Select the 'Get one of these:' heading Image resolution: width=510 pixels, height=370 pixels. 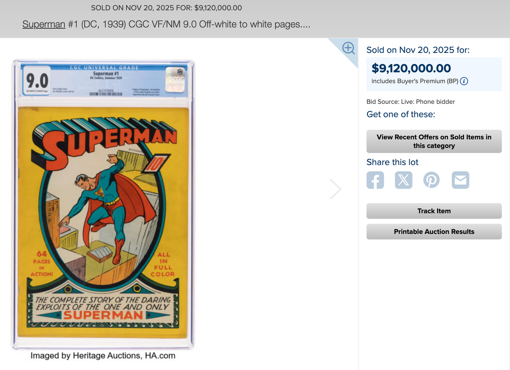pos(401,115)
